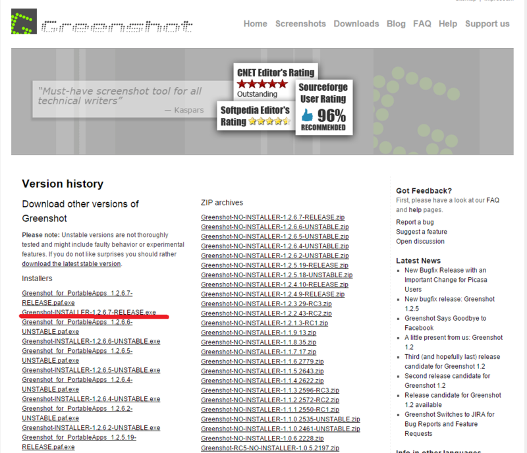Download Greenshot_for_PortableApps_1.2.5.19-RELEASE.paf.exe

point(79,442)
